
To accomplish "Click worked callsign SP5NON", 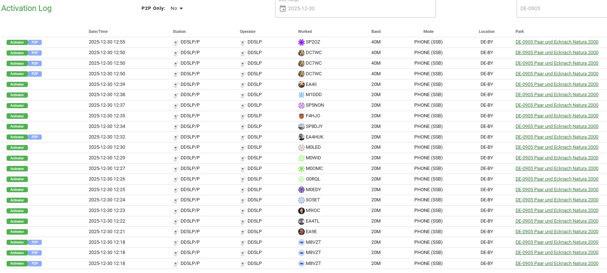I will point(315,105).
